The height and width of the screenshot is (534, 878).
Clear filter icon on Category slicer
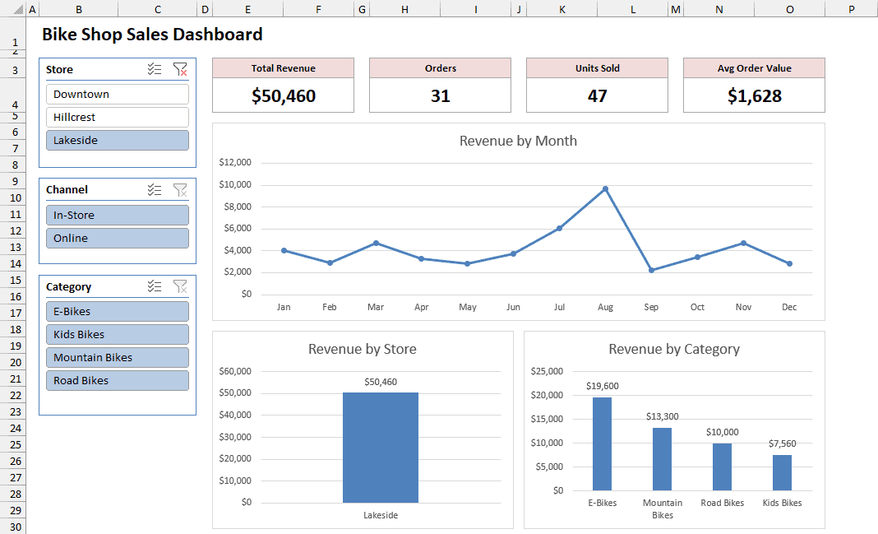[x=180, y=286]
